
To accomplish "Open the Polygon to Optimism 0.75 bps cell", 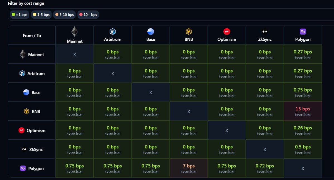I will (x=227, y=168).
